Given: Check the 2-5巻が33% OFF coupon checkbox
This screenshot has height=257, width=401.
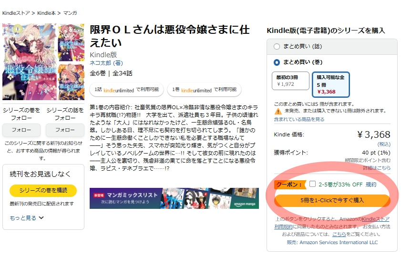Looking at the screenshot, I should (x=312, y=184).
